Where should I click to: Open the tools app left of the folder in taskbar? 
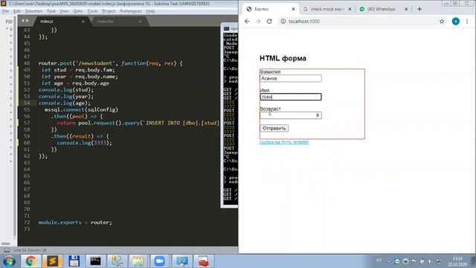[117, 261]
